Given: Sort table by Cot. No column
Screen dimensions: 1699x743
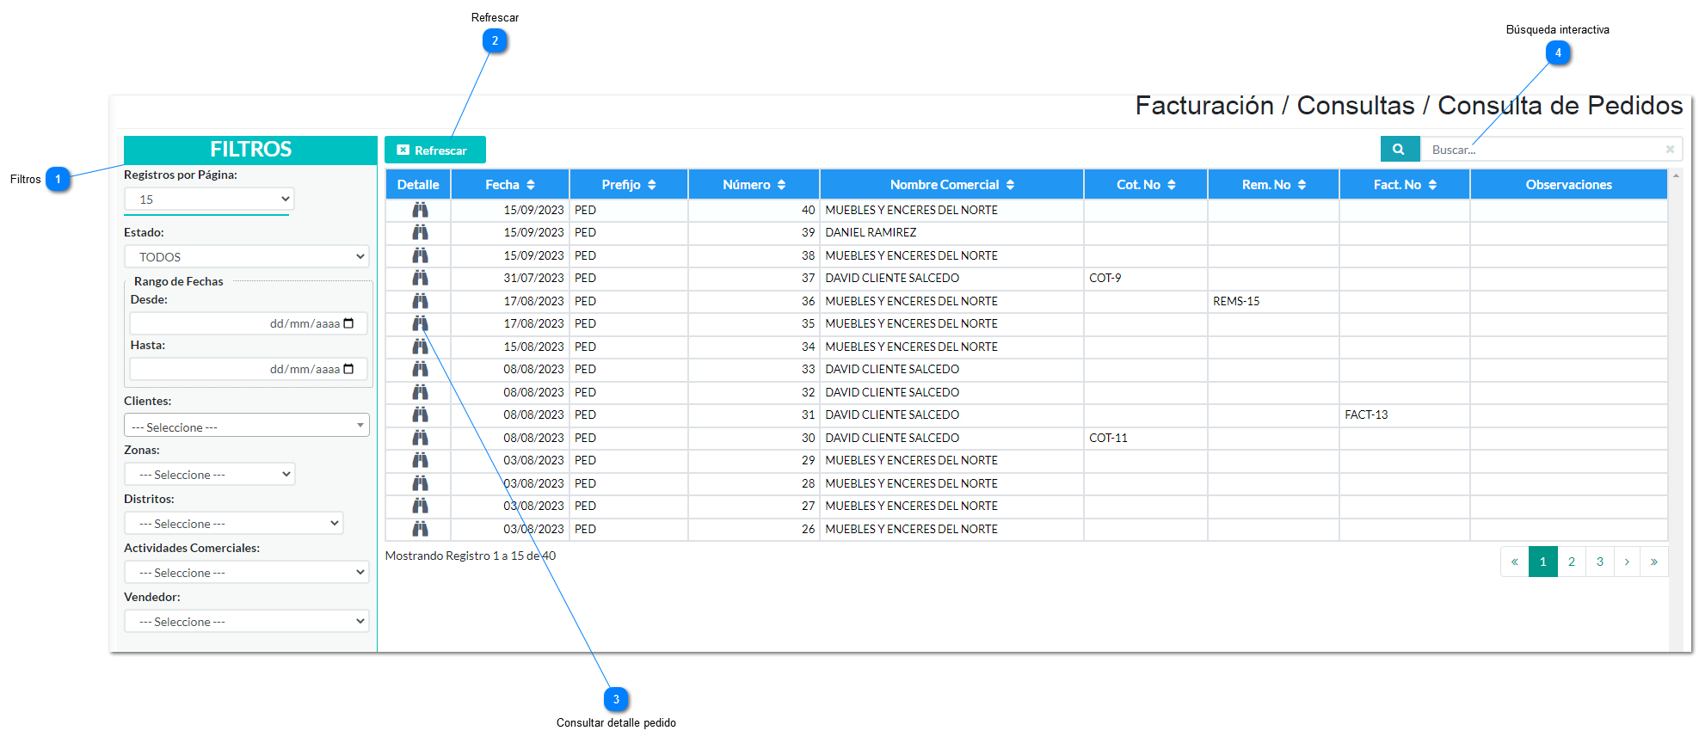Looking at the screenshot, I should tap(1146, 184).
